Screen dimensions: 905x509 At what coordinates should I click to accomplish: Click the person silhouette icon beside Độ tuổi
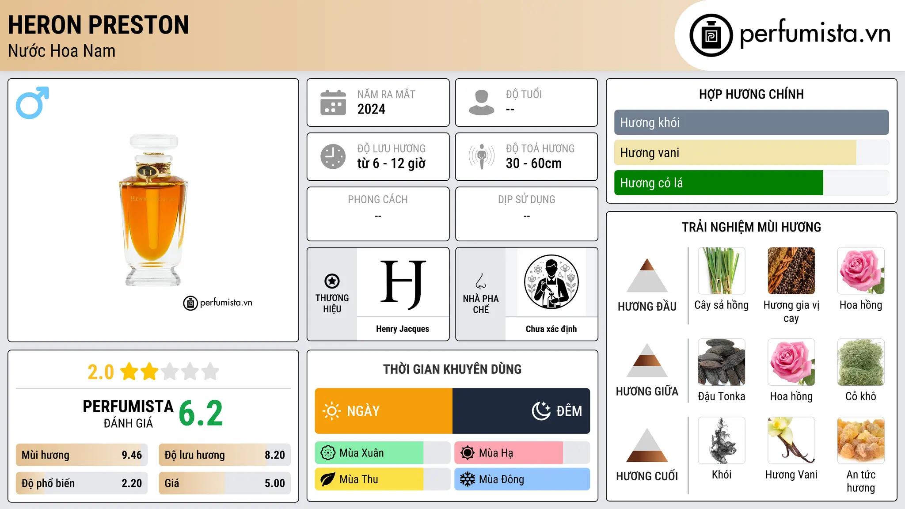(482, 103)
